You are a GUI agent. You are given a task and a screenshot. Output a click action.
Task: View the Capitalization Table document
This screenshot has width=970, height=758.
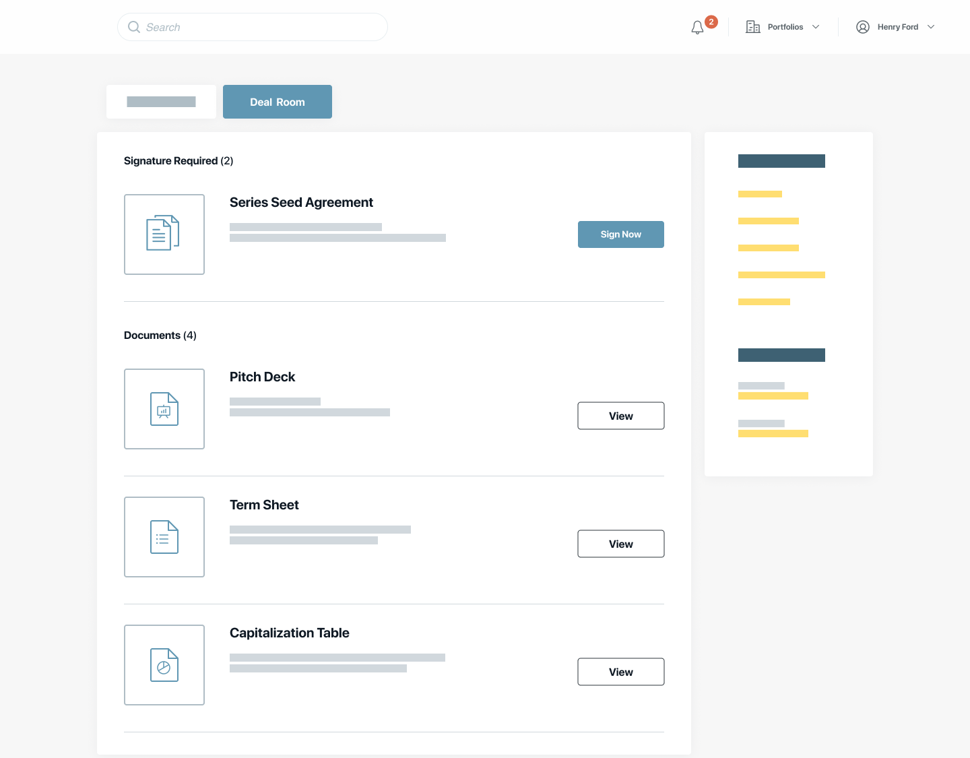pos(620,672)
